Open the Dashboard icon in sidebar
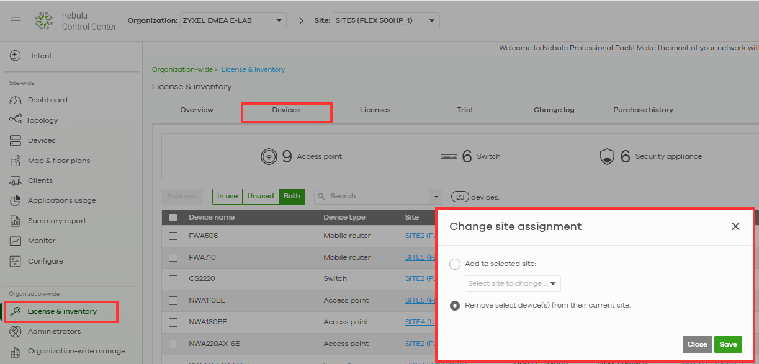This screenshot has height=364, width=759. click(16, 100)
